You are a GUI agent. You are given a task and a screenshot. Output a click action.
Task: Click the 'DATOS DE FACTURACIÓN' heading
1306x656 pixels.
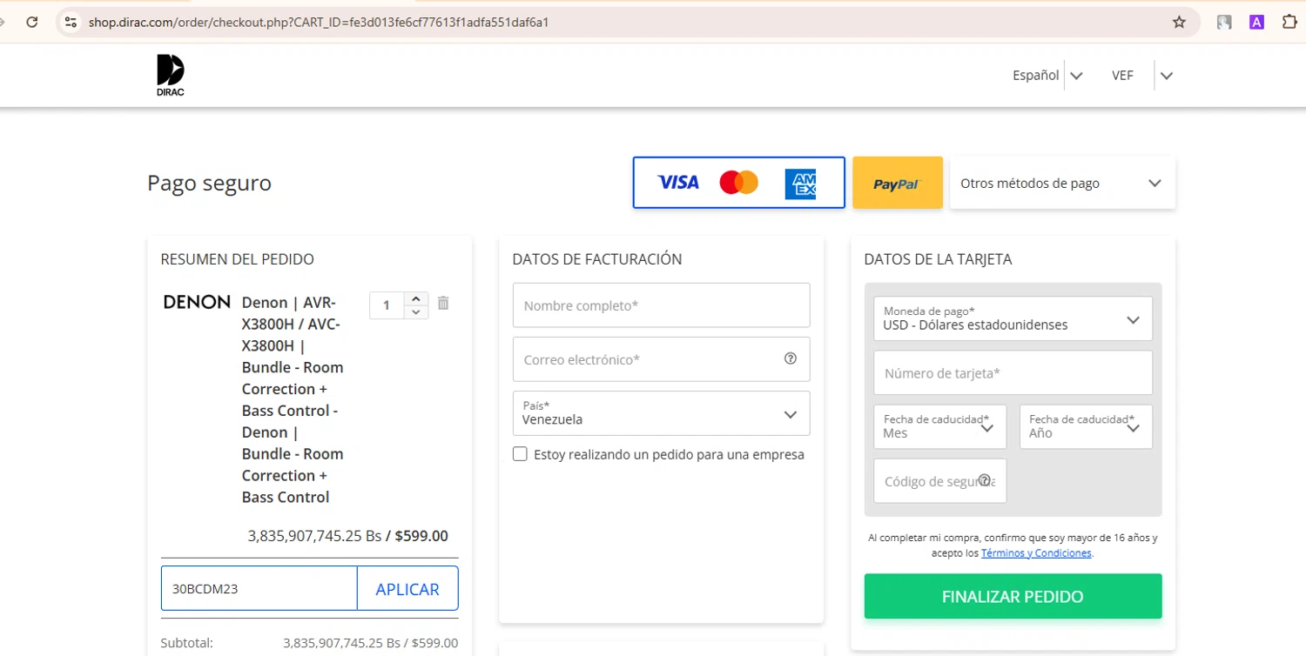coord(597,259)
